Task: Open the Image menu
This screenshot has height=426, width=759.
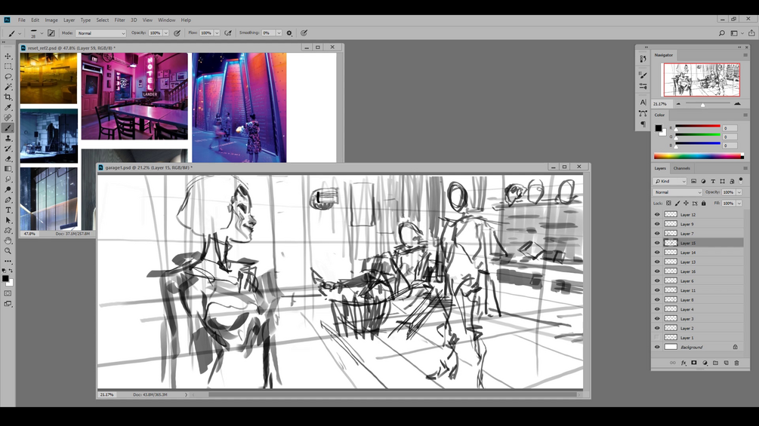Action: [51, 20]
